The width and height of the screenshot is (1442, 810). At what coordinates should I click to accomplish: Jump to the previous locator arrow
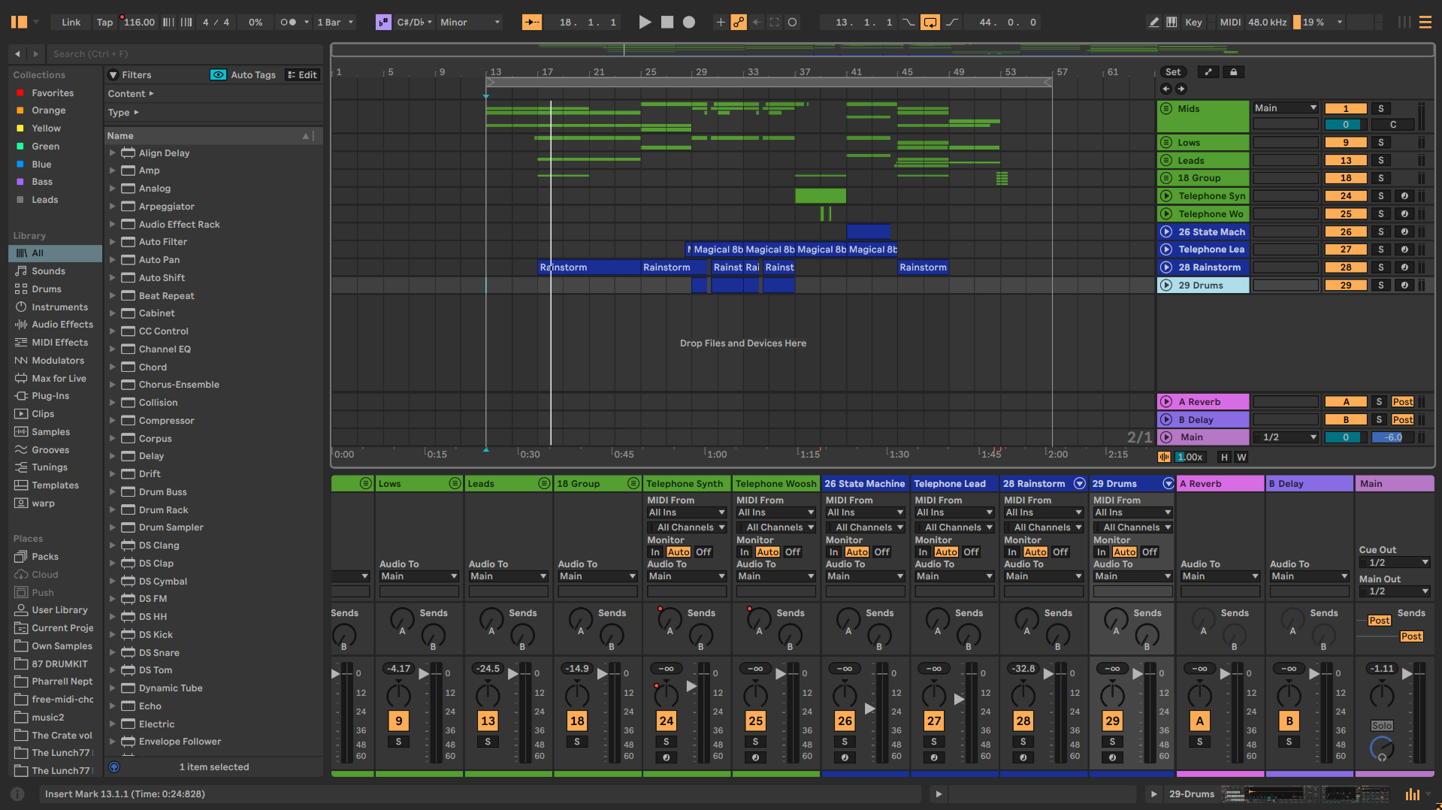pyautogui.click(x=1165, y=89)
